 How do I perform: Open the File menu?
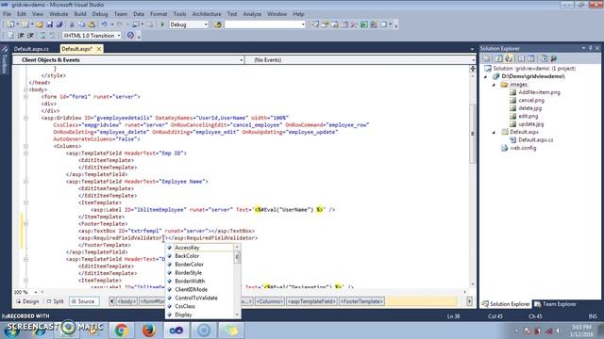coord(7,14)
